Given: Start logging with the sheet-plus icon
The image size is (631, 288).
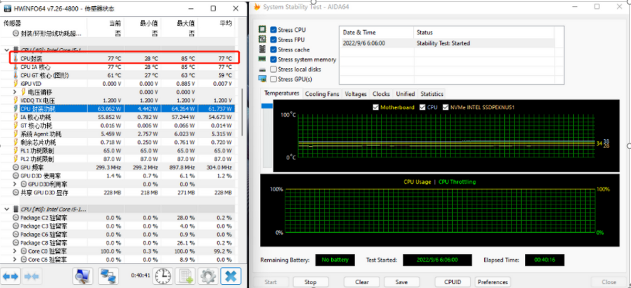Looking at the screenshot, I should coord(185,275).
